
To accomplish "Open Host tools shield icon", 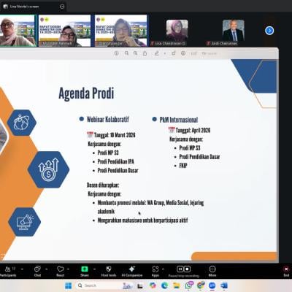I will click(x=109, y=271).
